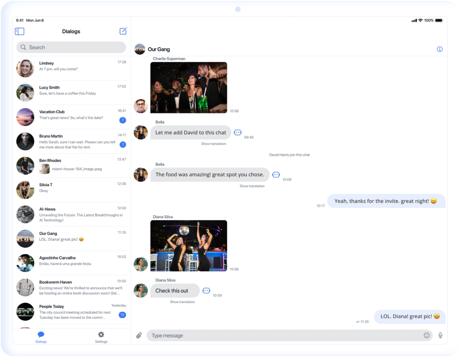This screenshot has width=460, height=357.
Task: Click Diana Silva's avatar next to disco photo
Action: tap(140, 264)
